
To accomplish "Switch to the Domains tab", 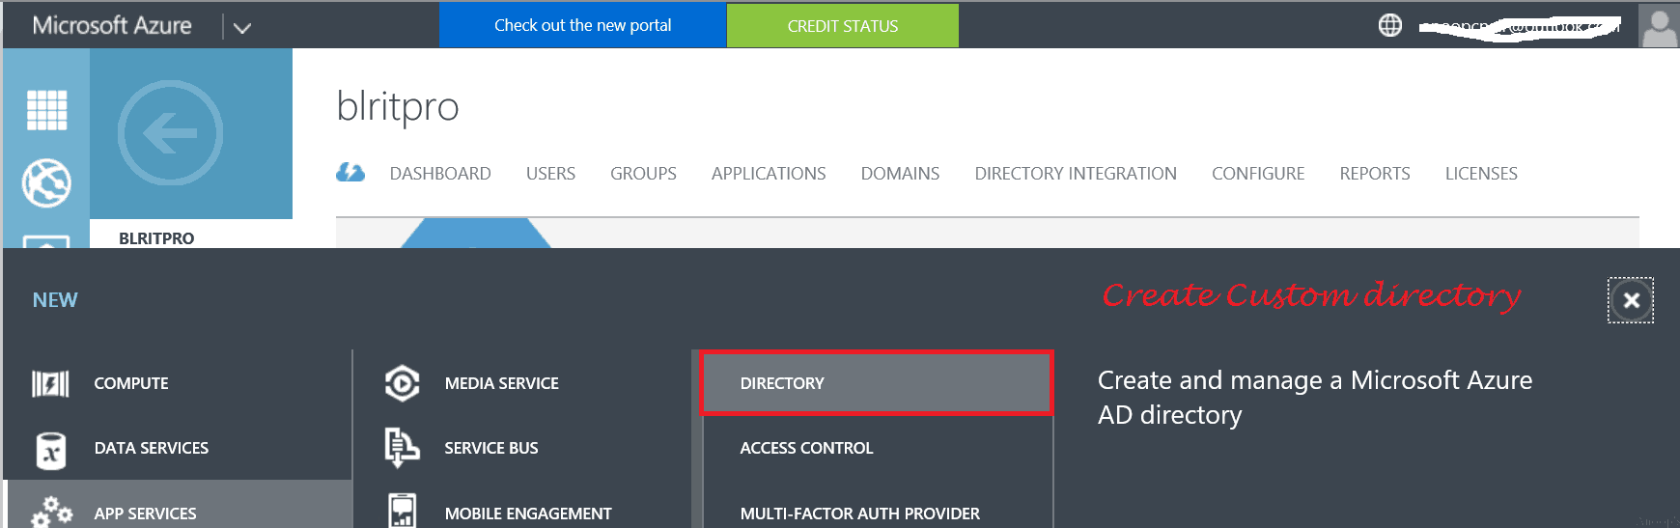I will pyautogui.click(x=900, y=174).
